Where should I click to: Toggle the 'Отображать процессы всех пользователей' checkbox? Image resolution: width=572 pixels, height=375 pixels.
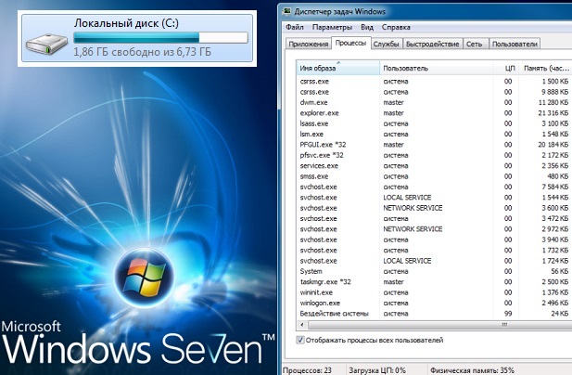[x=301, y=341]
